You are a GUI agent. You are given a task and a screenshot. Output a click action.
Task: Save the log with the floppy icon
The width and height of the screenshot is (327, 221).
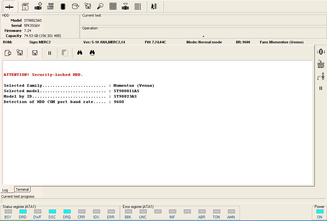click(35, 53)
